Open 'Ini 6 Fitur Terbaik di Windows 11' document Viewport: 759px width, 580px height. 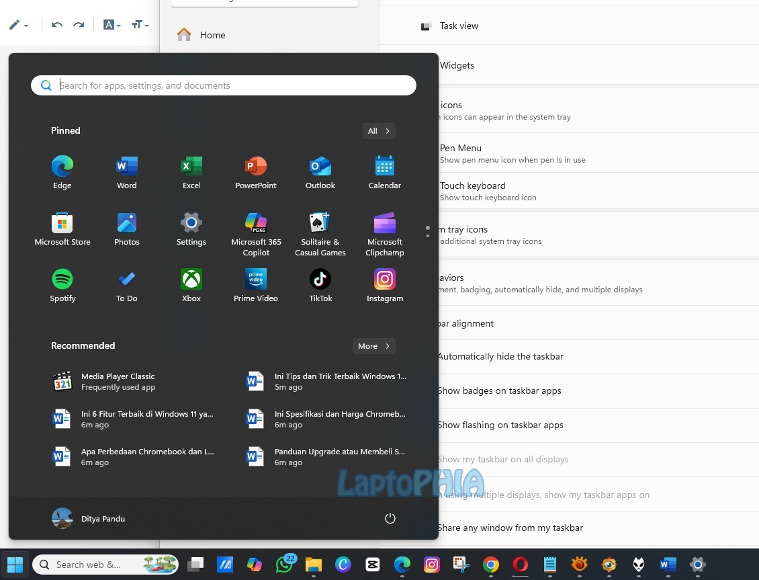[x=132, y=419]
